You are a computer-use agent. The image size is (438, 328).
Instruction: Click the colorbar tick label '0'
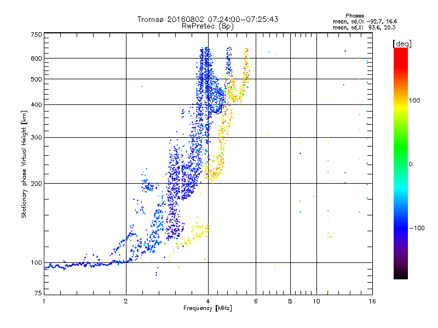click(x=411, y=165)
